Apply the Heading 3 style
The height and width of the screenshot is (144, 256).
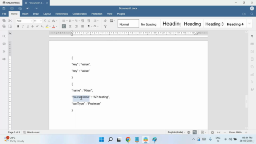click(x=214, y=24)
